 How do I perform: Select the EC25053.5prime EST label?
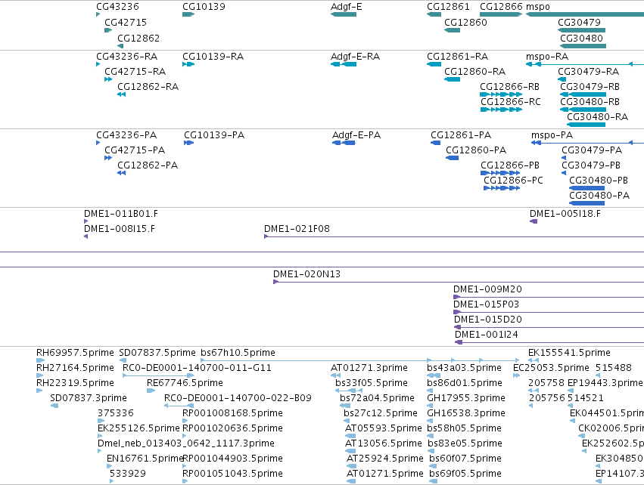[x=551, y=368]
